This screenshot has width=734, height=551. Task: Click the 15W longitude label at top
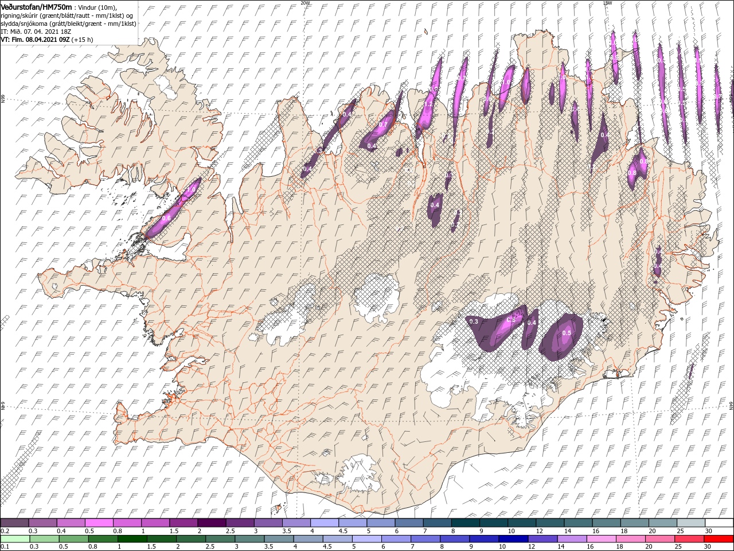coord(608,3)
